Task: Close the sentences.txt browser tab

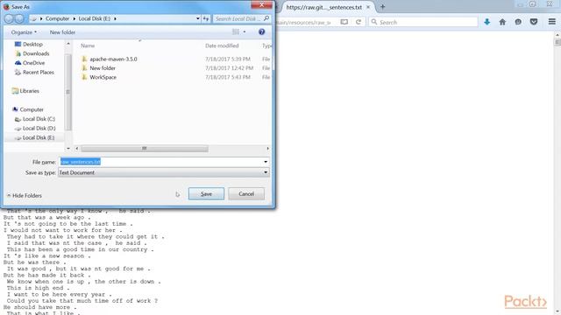Action: (x=368, y=7)
